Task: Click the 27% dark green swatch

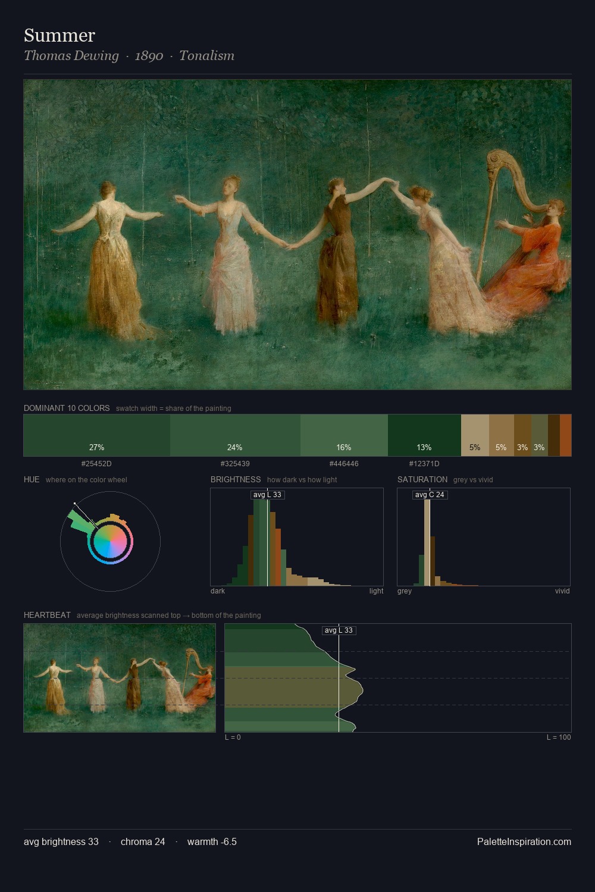Action: click(x=97, y=435)
